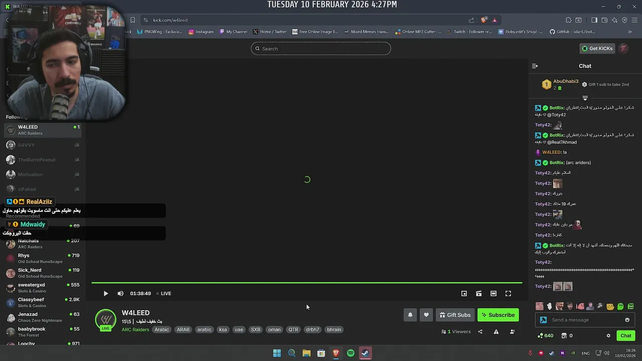Click the green Chat send button
Image resolution: width=642 pixels, height=361 pixels.
[x=626, y=335]
